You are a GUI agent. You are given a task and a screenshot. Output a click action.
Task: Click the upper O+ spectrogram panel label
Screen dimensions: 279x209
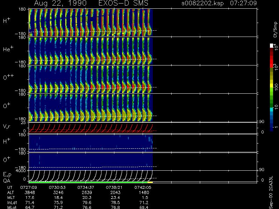click(7, 106)
